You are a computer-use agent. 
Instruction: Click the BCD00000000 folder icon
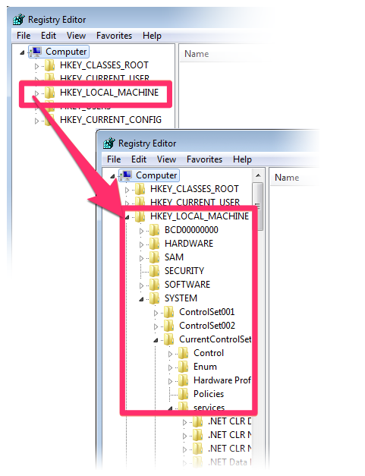155,230
